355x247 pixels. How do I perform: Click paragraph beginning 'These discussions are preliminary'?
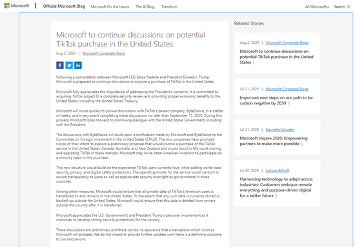139,234
